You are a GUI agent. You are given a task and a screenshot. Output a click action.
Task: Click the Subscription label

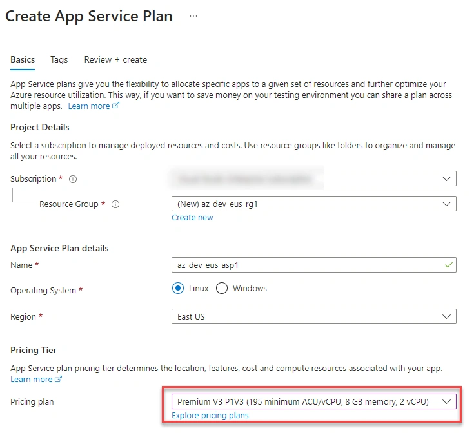(34, 178)
